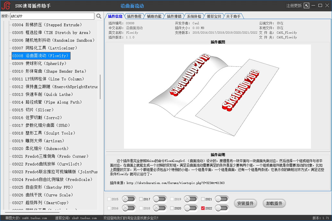Image resolution: width=332 pixels, height=221 pixels.
Task: Toggle the switch beside the 2020 checkbox
Action: 191,208
